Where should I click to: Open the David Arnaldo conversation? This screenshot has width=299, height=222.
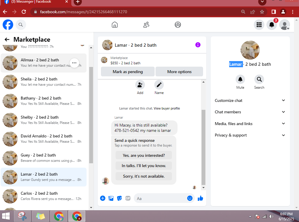(43, 139)
